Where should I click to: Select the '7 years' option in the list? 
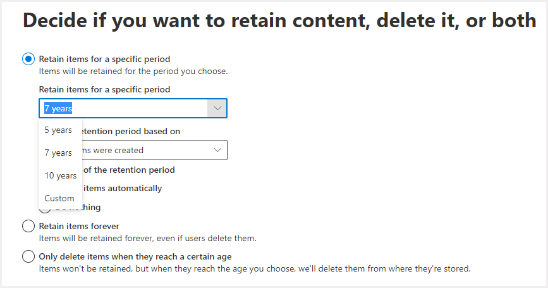(58, 153)
